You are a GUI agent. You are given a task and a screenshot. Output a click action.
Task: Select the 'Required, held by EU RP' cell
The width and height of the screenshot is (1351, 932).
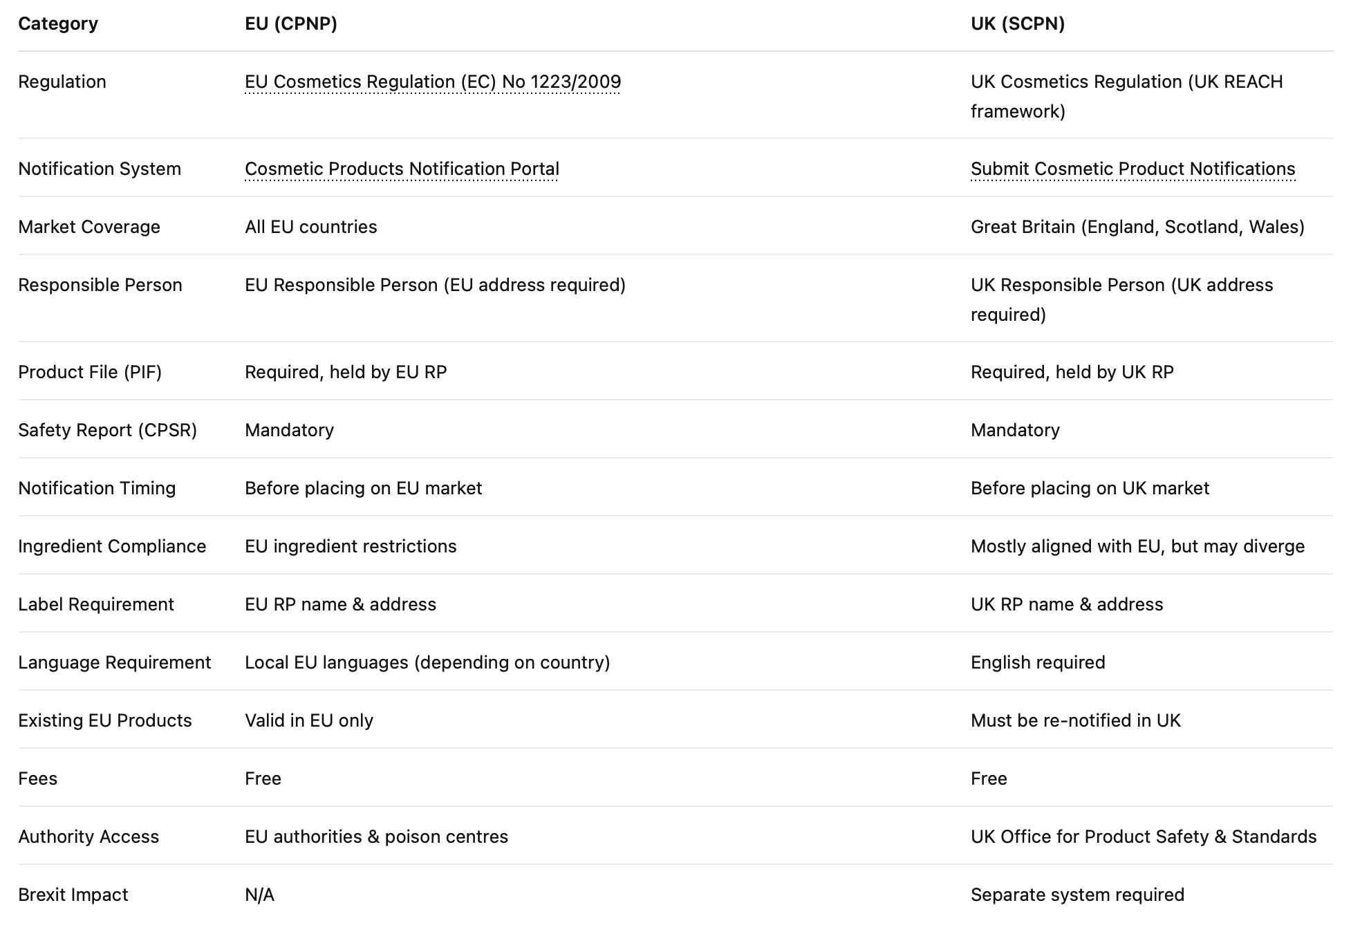(x=346, y=372)
